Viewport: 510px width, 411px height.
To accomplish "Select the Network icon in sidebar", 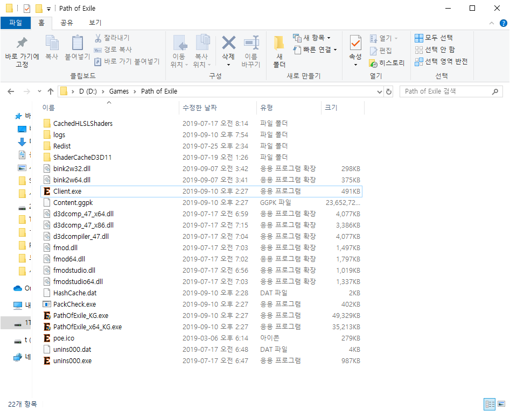I will [18, 357].
